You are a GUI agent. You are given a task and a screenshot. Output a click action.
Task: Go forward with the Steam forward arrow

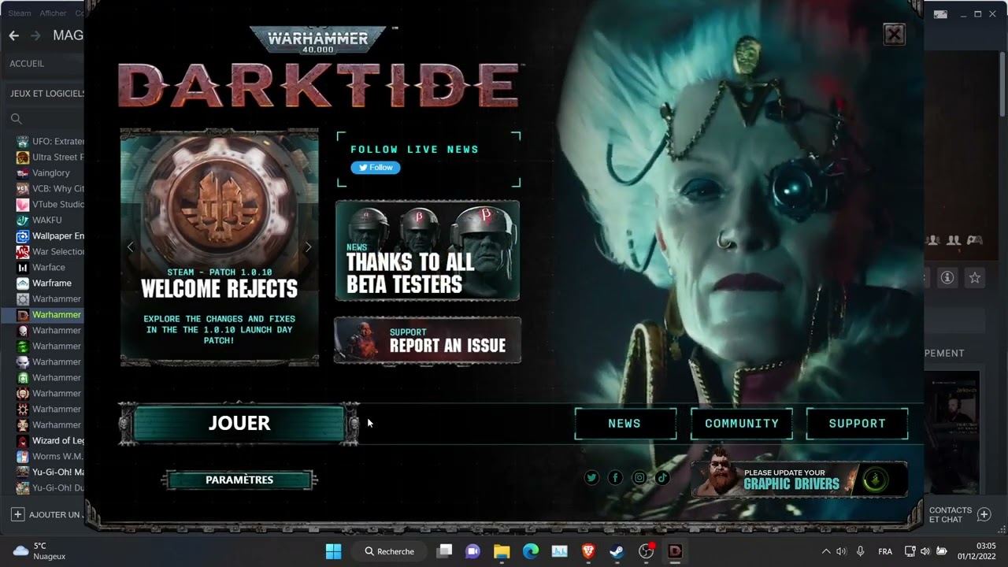(x=35, y=35)
